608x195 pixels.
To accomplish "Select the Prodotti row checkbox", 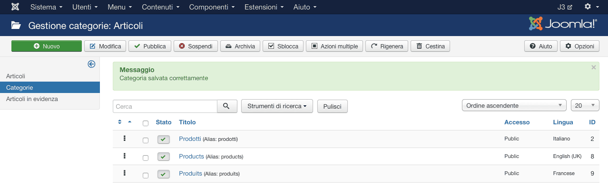I will [146, 140].
